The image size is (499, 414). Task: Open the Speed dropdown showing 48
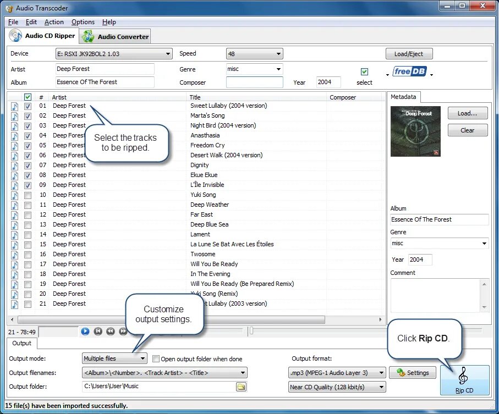coord(255,54)
